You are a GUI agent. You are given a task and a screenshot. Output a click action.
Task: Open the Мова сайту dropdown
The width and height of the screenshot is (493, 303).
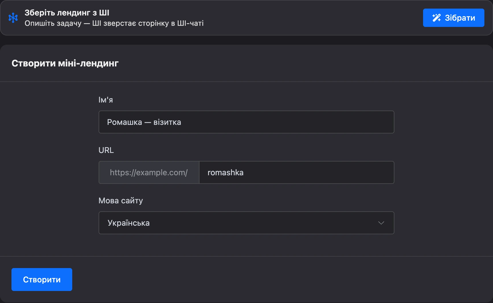click(x=246, y=223)
